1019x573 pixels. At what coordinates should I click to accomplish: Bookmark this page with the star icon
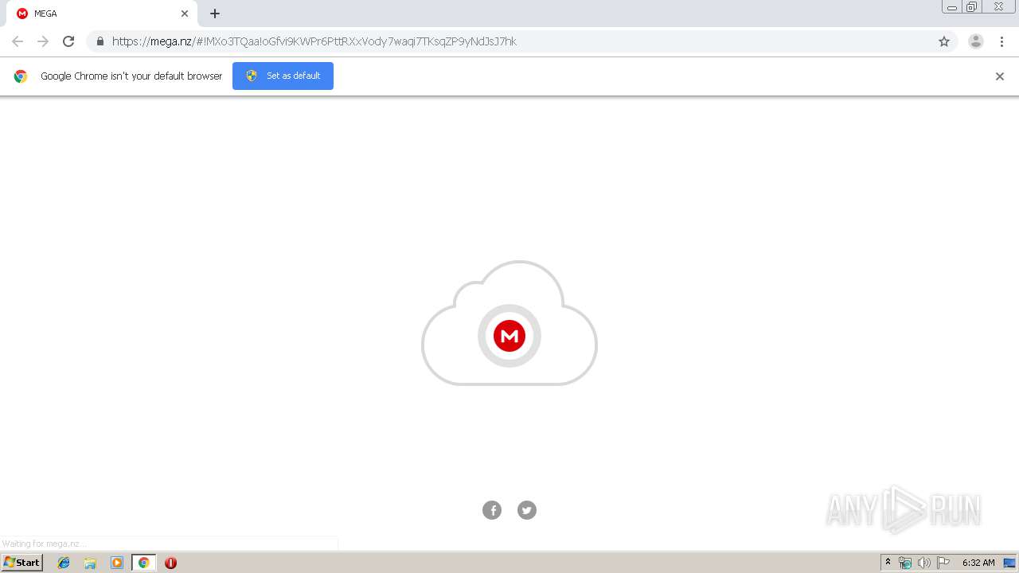click(944, 41)
